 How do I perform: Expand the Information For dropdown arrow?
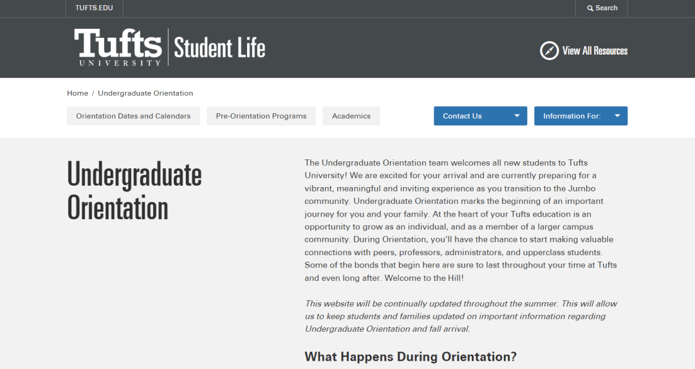617,116
